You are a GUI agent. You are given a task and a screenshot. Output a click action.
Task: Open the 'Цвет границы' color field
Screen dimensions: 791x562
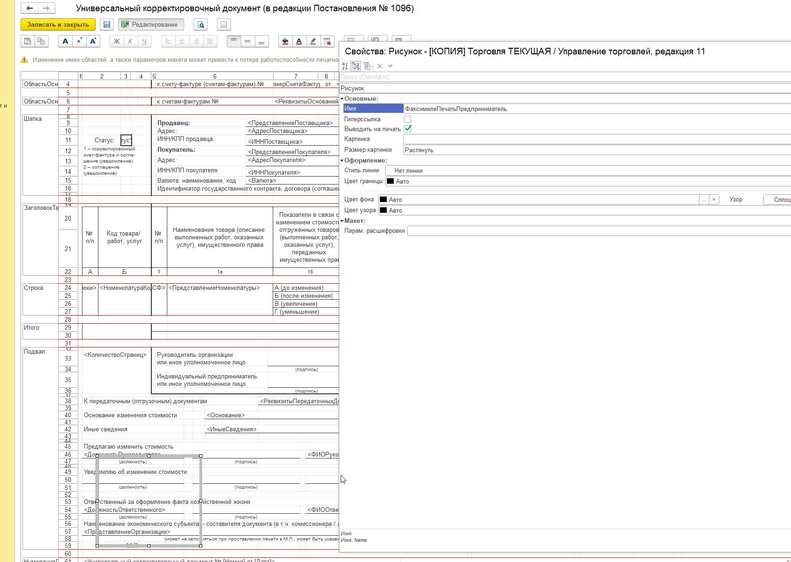[588, 181]
